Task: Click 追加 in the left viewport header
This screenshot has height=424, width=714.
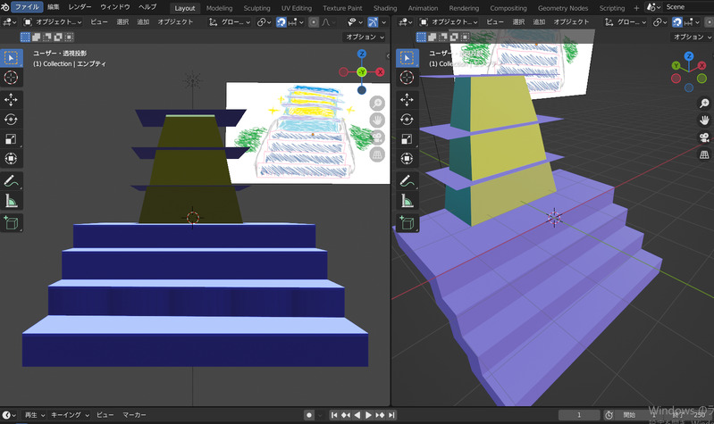Action: click(143, 21)
